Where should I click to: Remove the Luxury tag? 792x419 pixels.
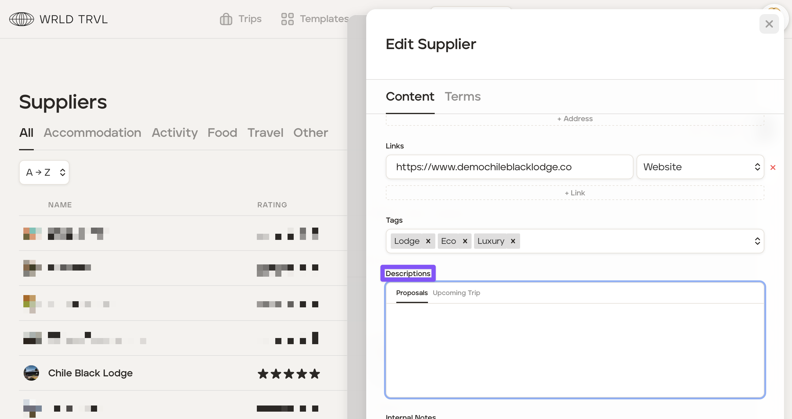coord(513,241)
